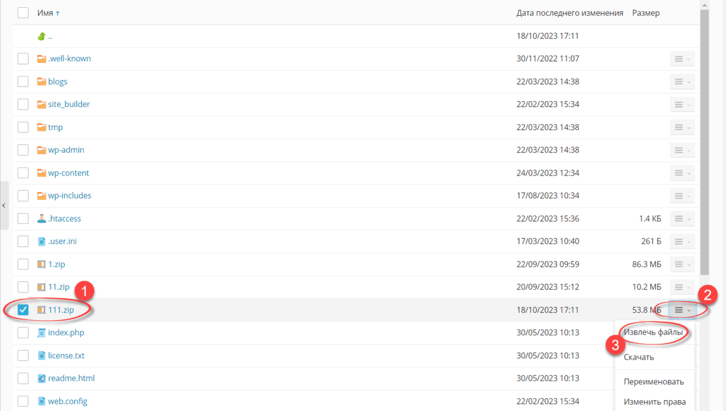Toggle the select-all checkbox in header
Viewport: 726px width, 411px height.
tap(23, 13)
